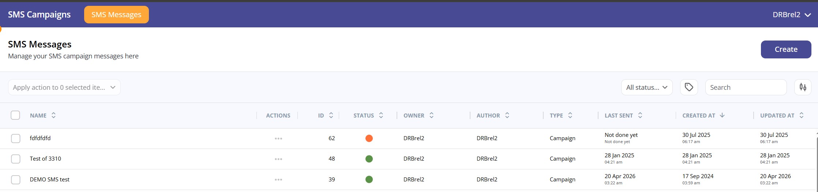Sort by ID column arrows

(331, 115)
